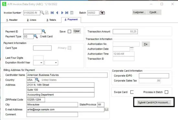Click the Authorization Date field
The width and height of the screenshot is (178, 120).
pyautogui.click(x=121, y=49)
